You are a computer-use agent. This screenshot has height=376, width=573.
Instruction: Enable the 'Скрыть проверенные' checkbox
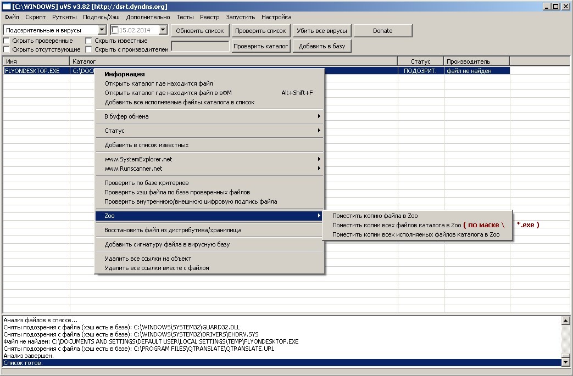[x=7, y=41]
